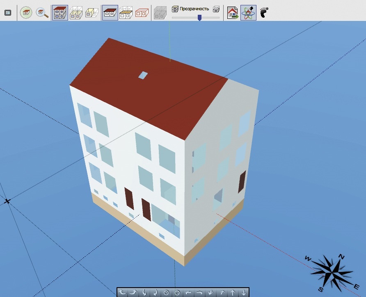Click the house export icon with green arrow

tap(233, 13)
